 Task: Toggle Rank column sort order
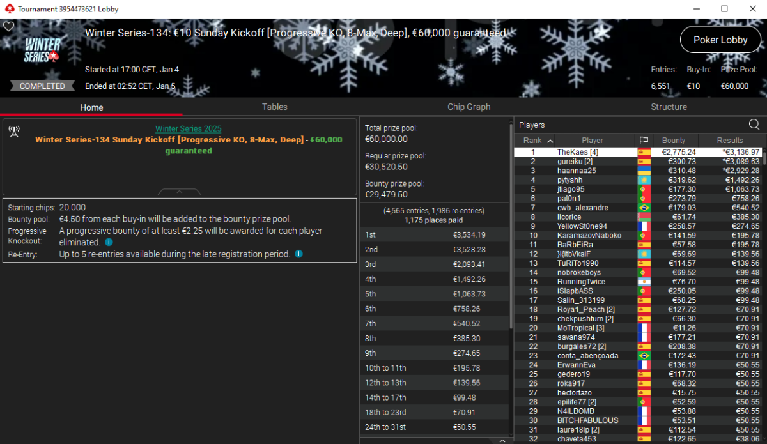536,141
